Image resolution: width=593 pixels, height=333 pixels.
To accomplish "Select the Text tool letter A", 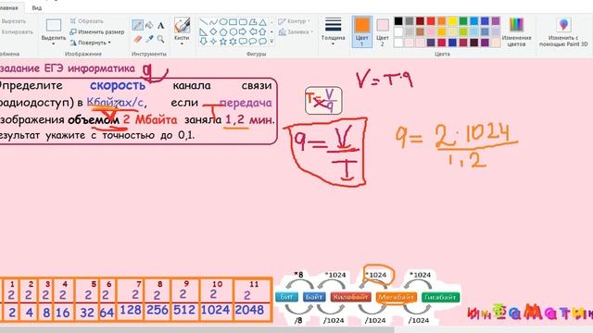I will (x=160, y=26).
